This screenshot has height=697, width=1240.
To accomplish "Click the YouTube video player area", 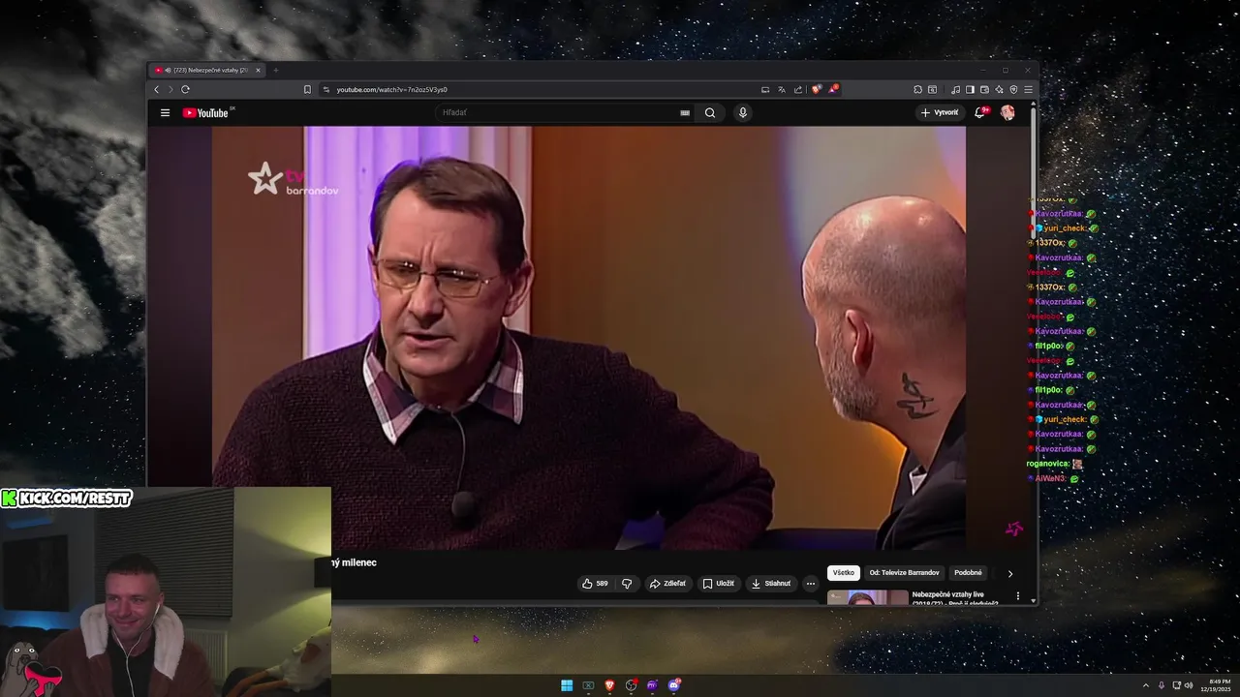I will point(588,338).
